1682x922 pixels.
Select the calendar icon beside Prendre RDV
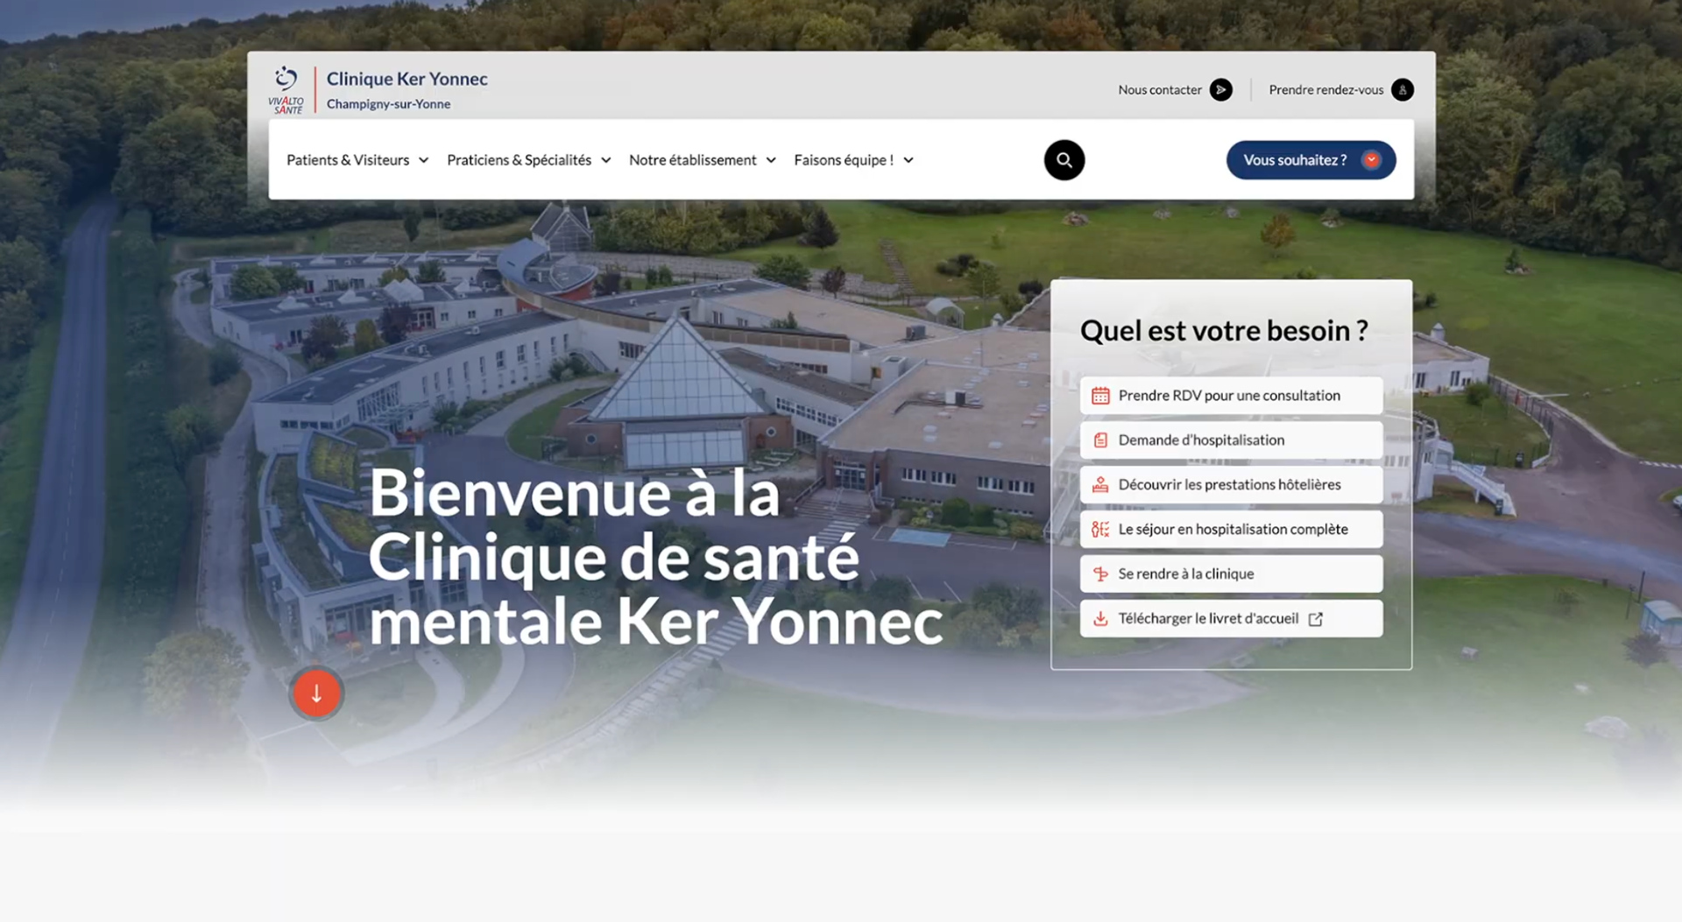(x=1101, y=395)
